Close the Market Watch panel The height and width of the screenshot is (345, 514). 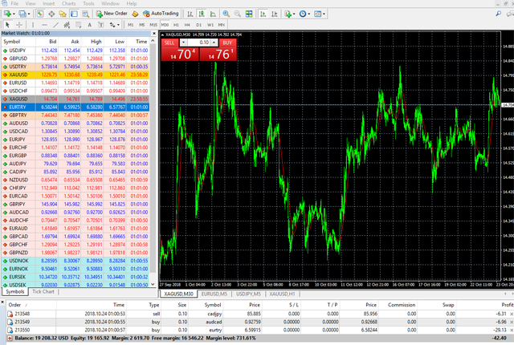[153, 34]
